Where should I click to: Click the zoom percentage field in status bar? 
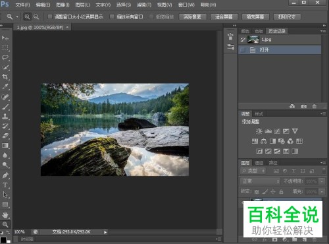(20, 232)
